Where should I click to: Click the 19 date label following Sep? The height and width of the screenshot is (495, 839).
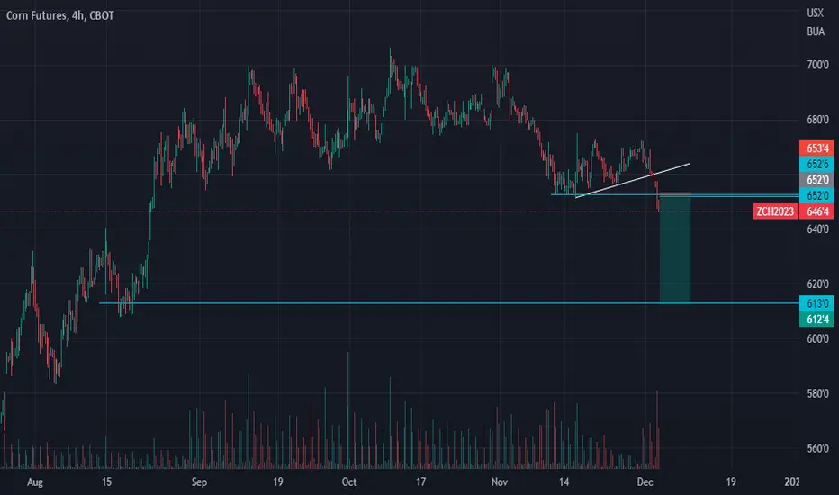coord(277,482)
